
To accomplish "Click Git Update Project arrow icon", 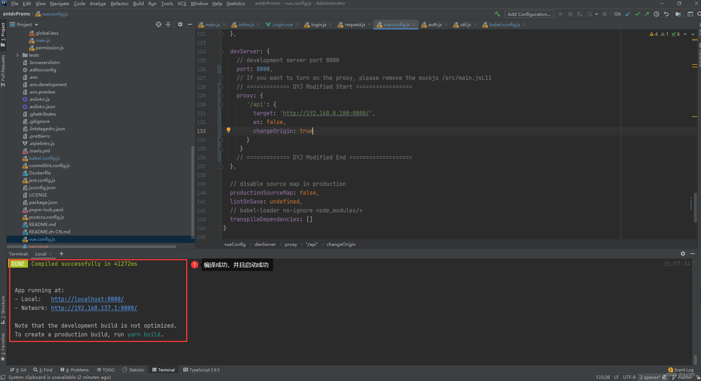I will click(628, 14).
